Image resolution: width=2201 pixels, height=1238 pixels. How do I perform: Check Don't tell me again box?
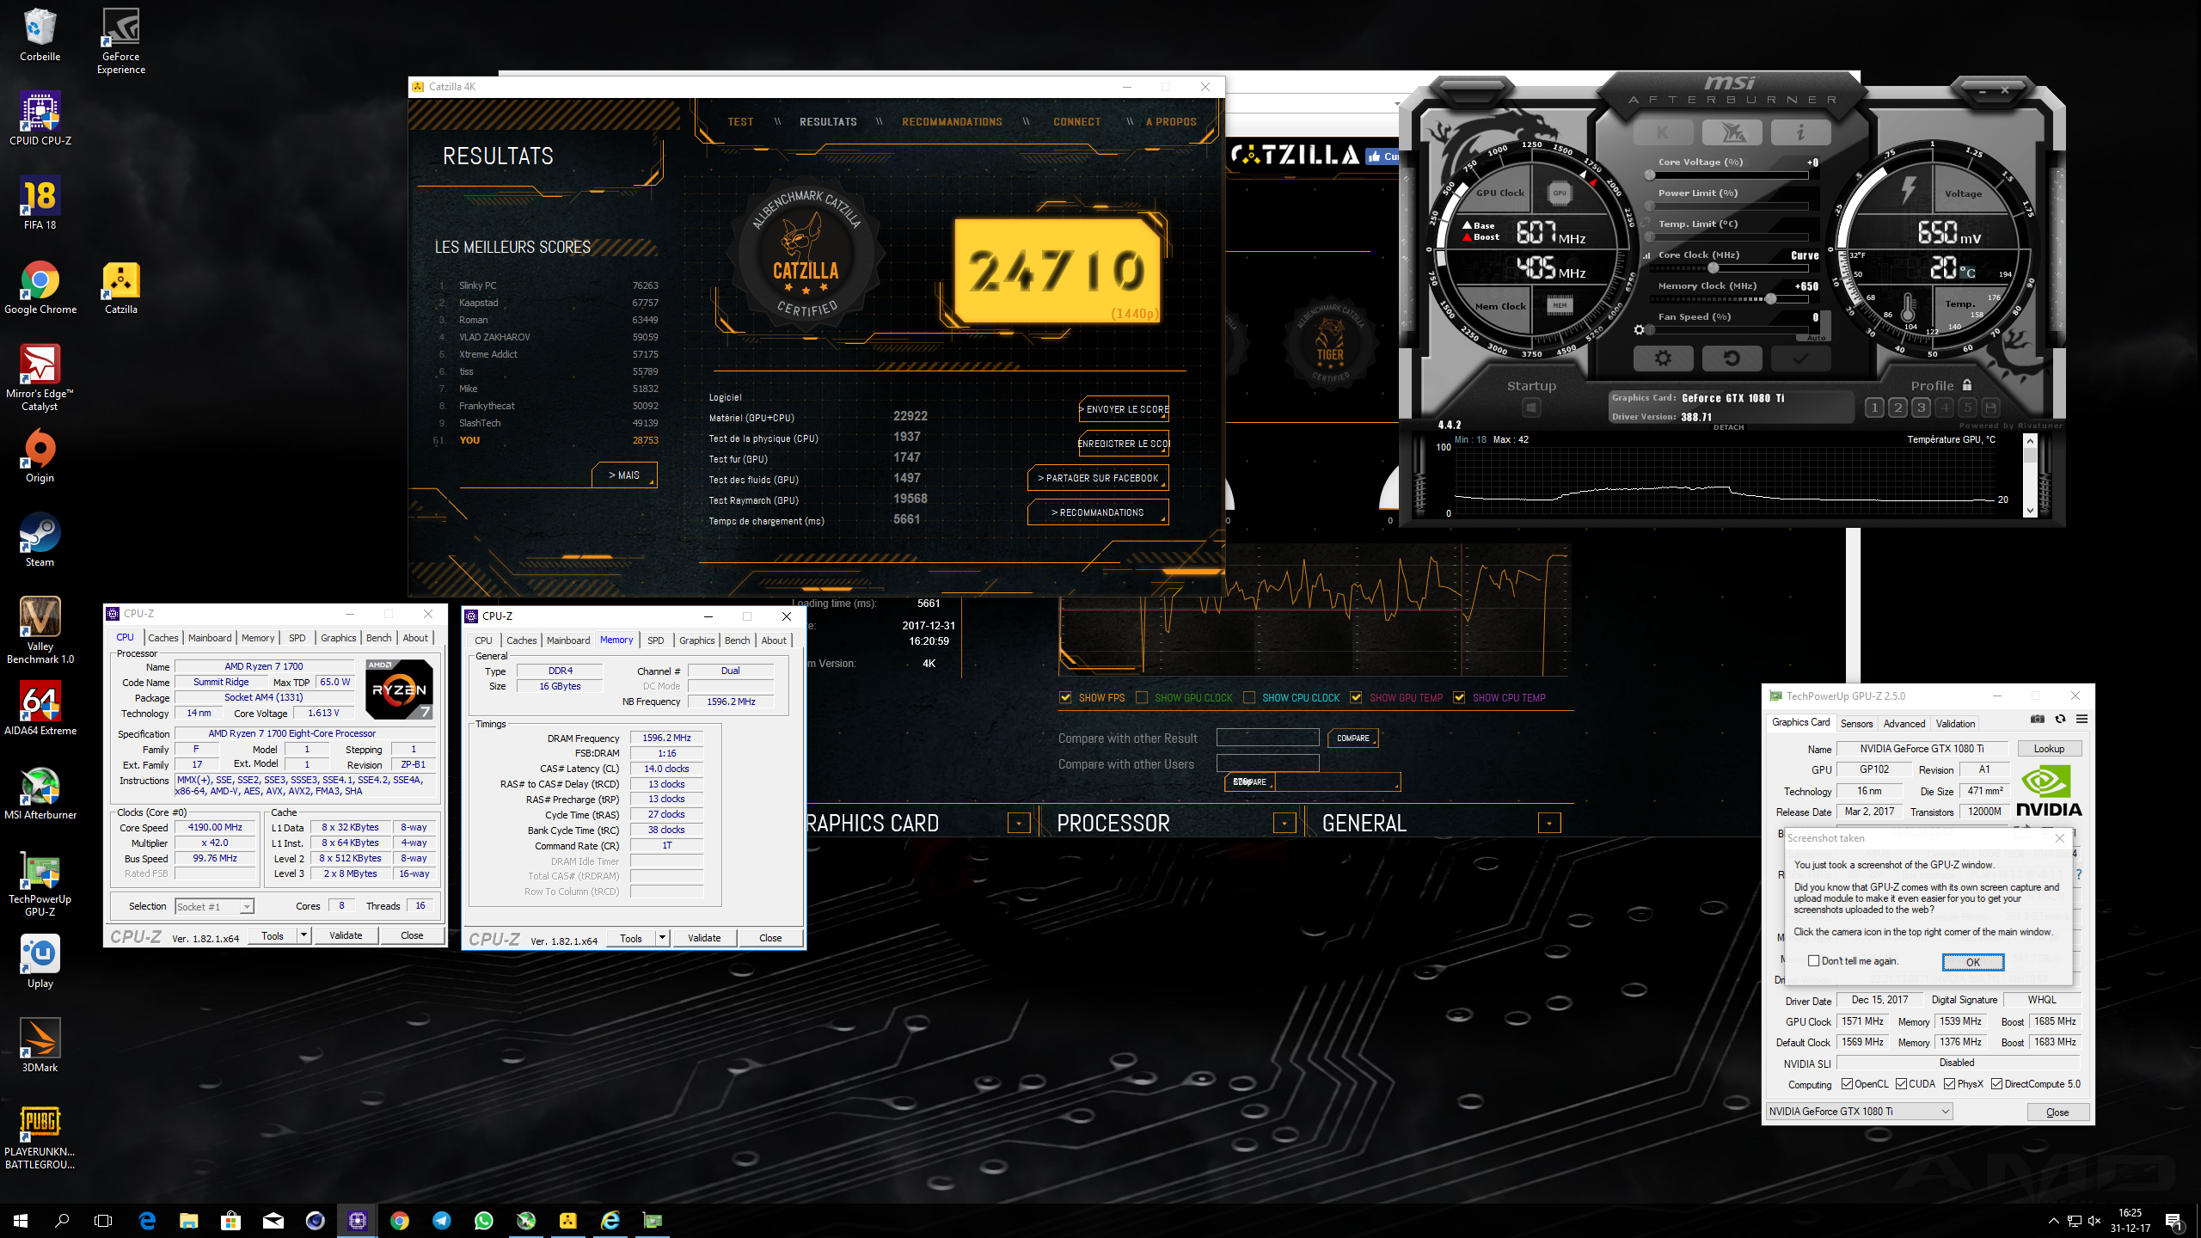point(1814,961)
